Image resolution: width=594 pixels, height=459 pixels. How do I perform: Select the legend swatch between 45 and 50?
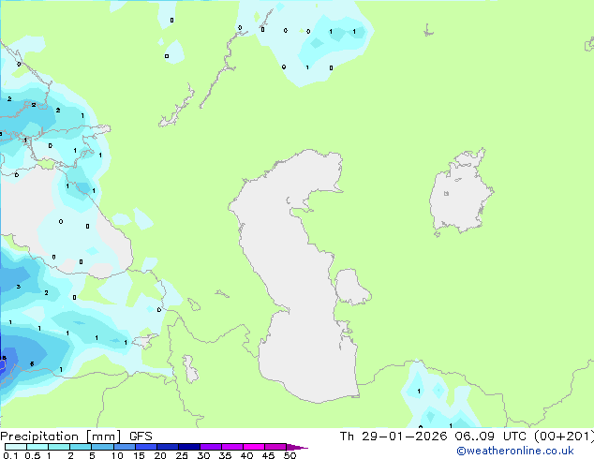(x=275, y=447)
